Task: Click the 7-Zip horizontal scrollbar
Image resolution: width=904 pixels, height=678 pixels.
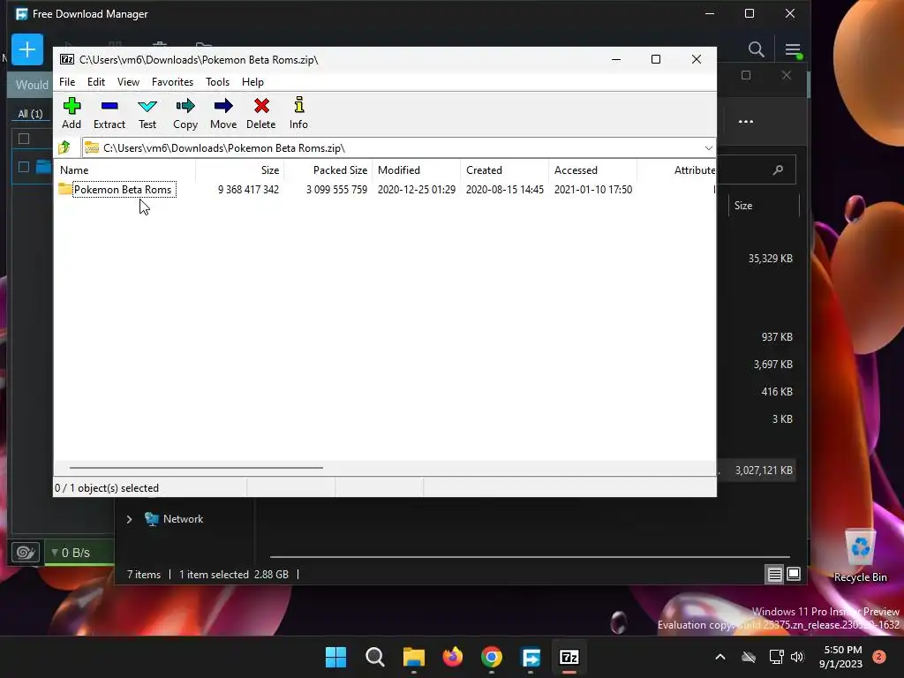Action: point(196,468)
